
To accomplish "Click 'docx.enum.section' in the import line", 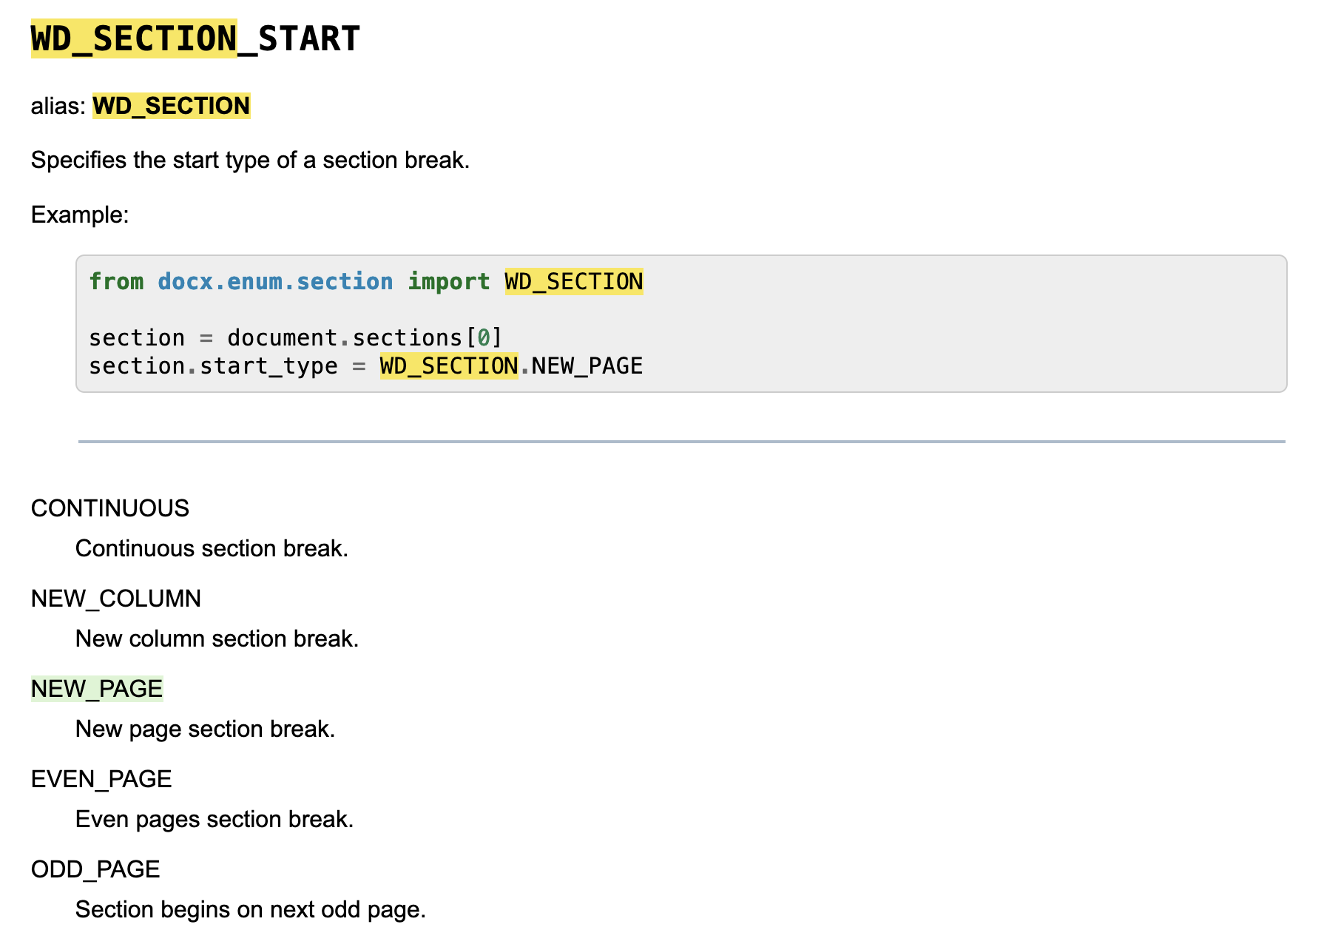I will tap(275, 282).
